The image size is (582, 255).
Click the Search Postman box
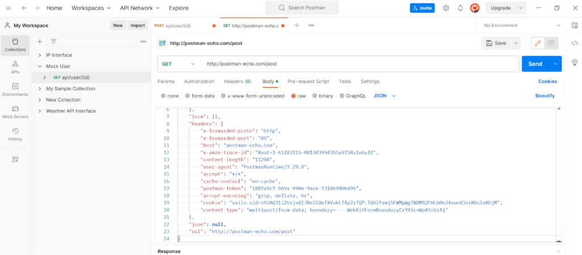[x=302, y=8]
